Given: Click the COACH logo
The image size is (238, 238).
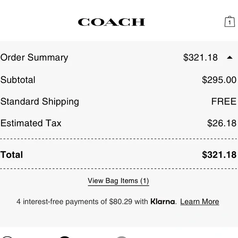Looking at the screenshot, I should tap(112, 22).
